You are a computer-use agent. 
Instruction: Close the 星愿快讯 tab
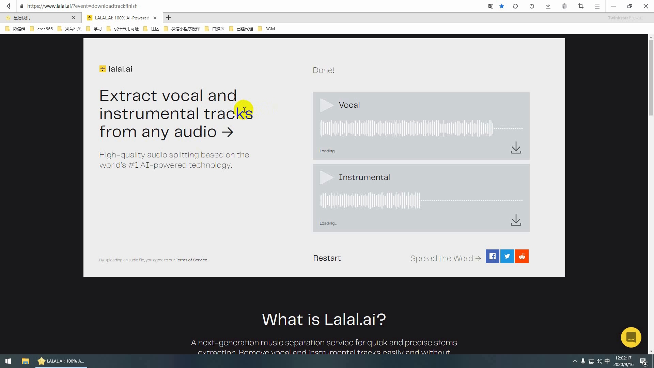[x=74, y=18]
